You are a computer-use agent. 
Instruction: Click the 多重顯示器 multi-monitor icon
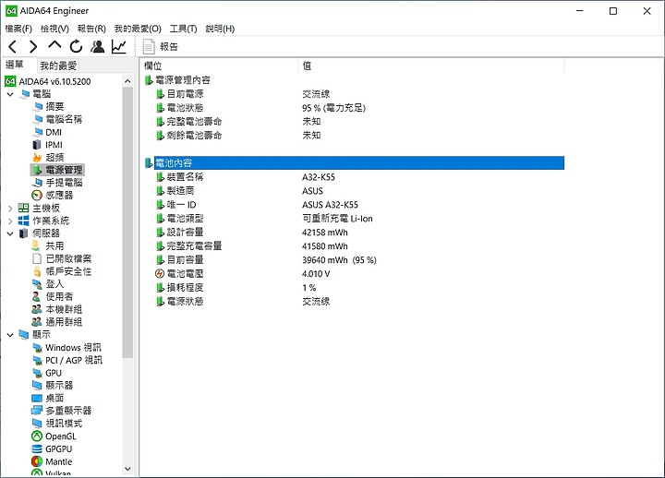37,411
